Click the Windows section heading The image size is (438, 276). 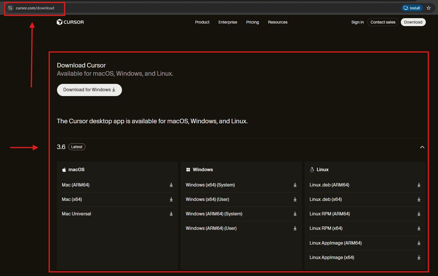pos(203,169)
